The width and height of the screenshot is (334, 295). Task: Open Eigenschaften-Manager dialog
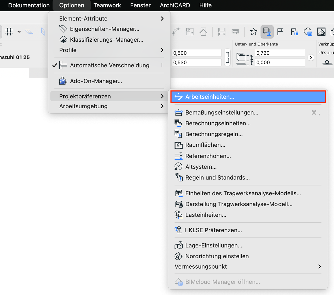(109, 29)
